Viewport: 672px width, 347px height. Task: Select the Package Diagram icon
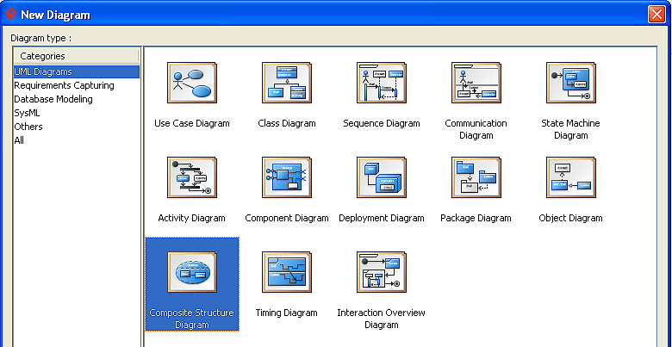pyautogui.click(x=476, y=177)
